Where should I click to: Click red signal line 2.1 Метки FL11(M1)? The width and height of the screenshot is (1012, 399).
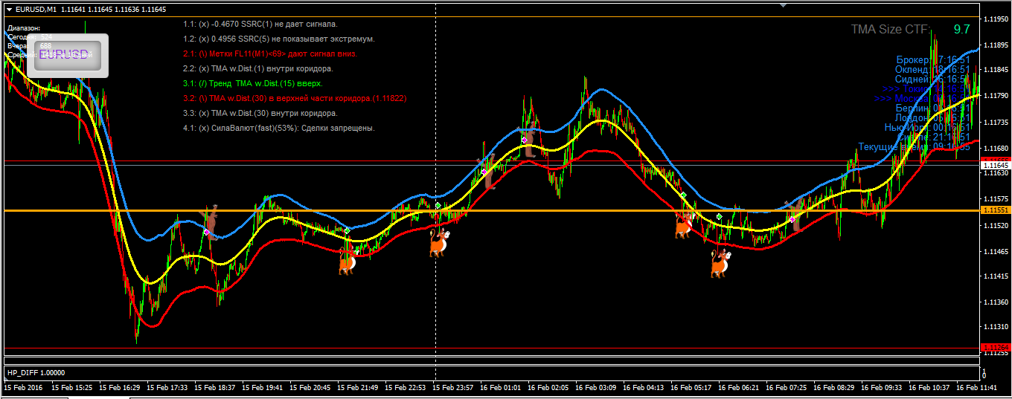[x=271, y=53]
